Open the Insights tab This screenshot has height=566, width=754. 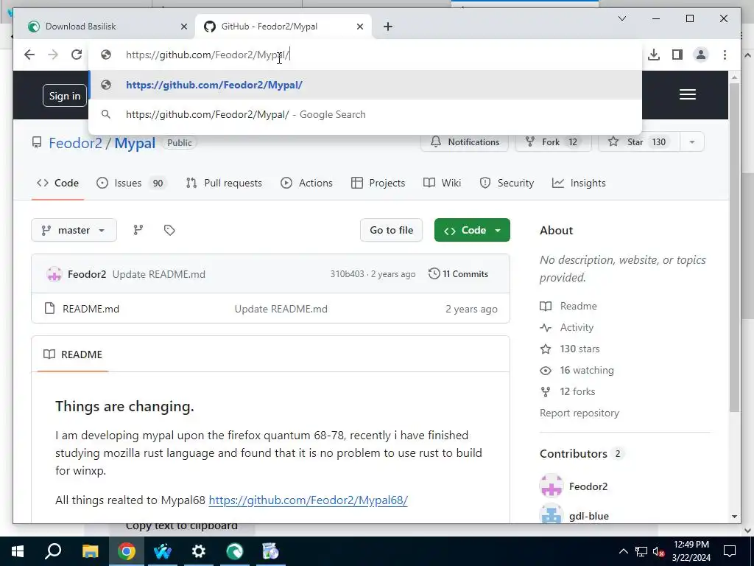click(x=579, y=183)
